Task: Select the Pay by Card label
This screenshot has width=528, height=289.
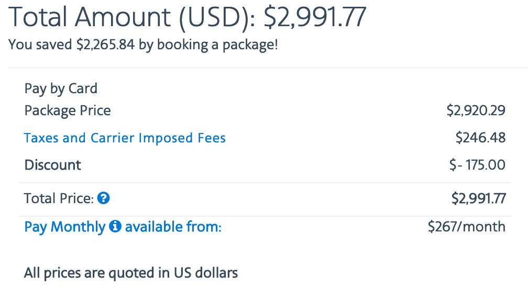Action: pos(61,88)
